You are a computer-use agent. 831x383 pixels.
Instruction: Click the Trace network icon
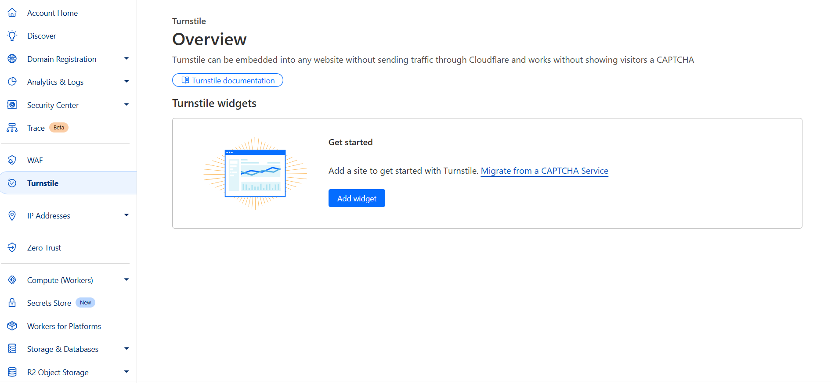[x=12, y=128]
